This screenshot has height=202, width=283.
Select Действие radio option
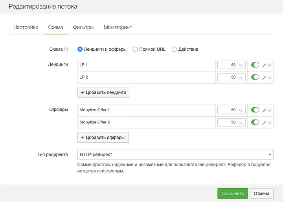174,49
